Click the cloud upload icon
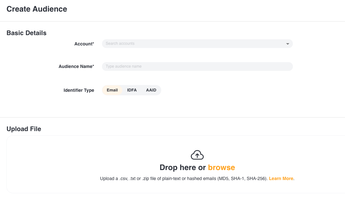The width and height of the screenshot is (345, 200). (197, 155)
